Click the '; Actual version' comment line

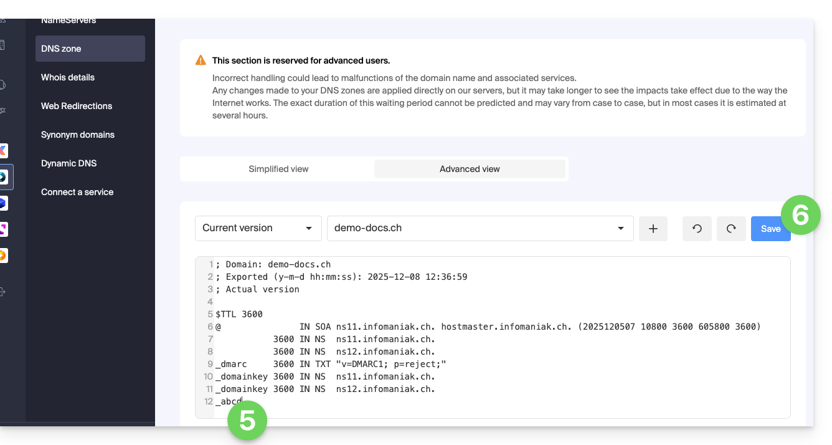257,289
